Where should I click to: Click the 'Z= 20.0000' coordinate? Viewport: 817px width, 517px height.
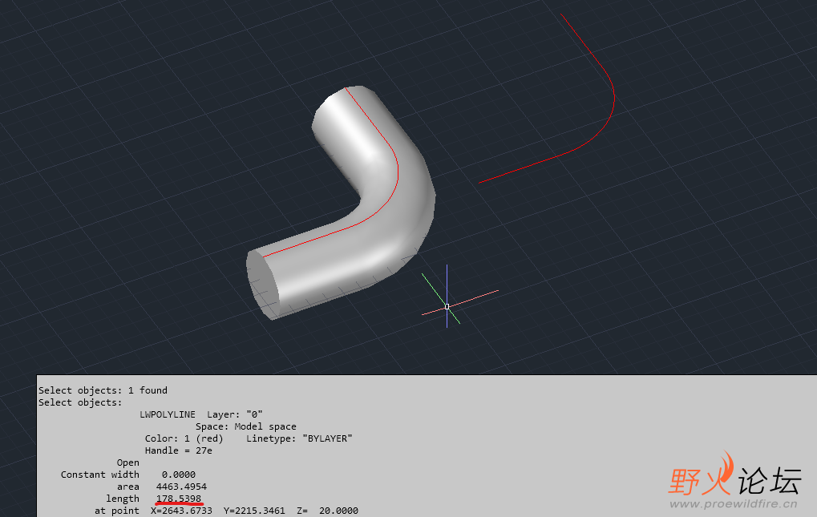(x=327, y=511)
